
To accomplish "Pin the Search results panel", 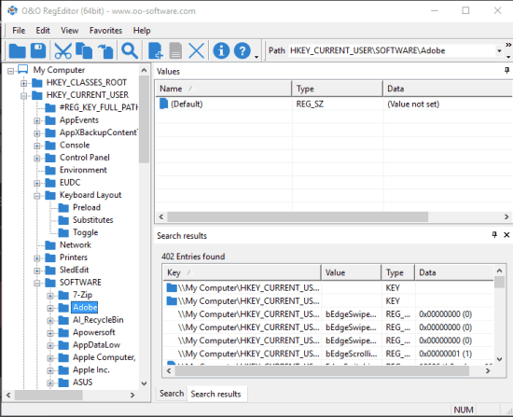I will (x=494, y=235).
